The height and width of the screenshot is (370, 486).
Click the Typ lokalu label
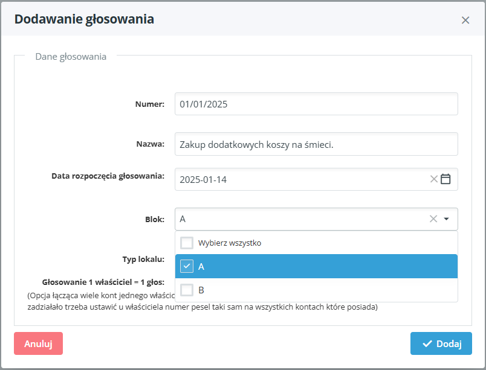(x=143, y=259)
